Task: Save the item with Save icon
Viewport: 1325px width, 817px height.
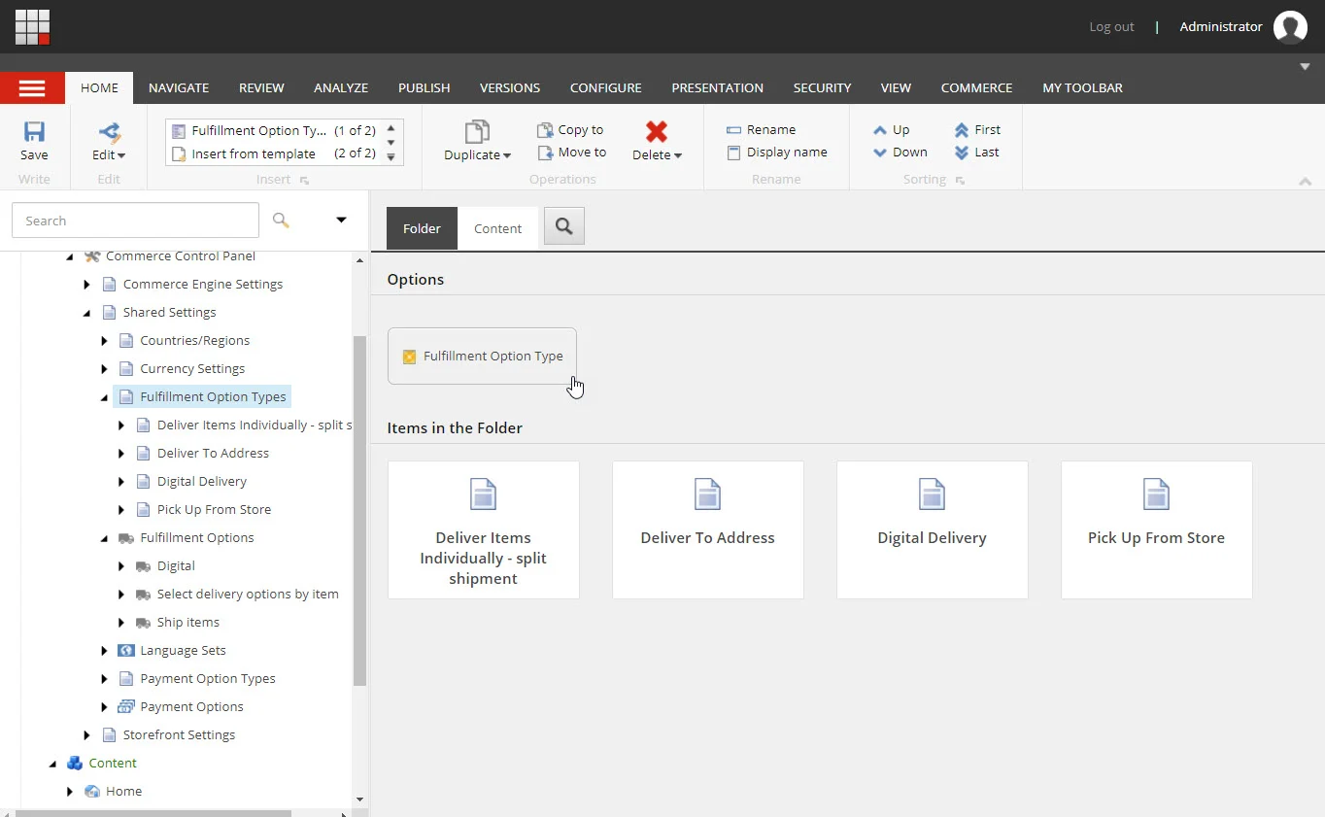Action: (34, 133)
